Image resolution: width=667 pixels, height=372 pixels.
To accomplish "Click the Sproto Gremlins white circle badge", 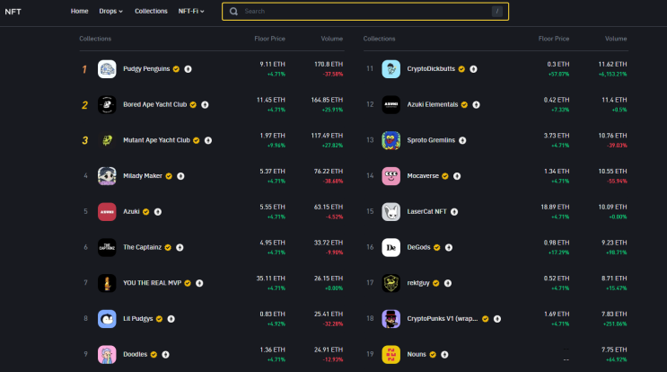I will (462, 140).
